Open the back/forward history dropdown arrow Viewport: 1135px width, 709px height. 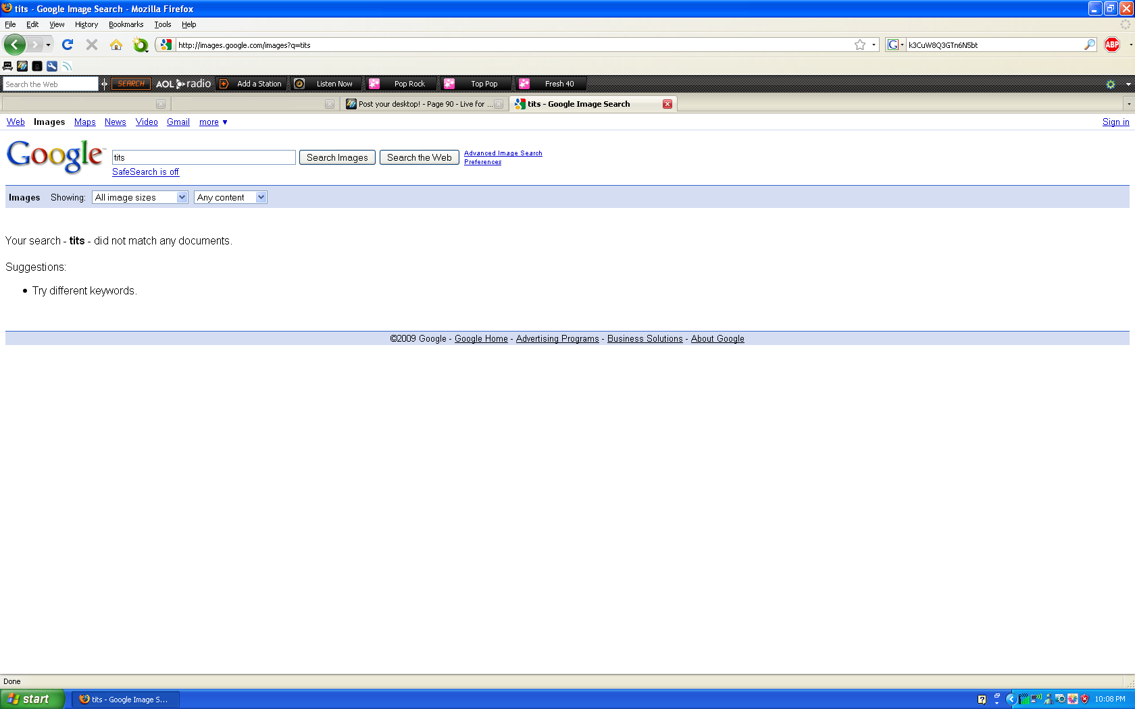pyautogui.click(x=48, y=45)
